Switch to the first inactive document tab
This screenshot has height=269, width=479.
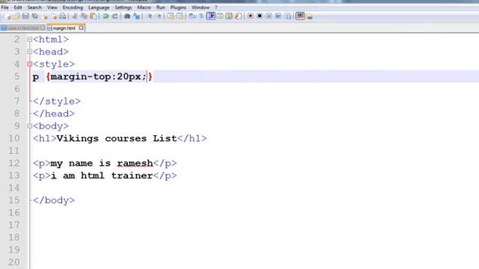pyautogui.click(x=23, y=28)
